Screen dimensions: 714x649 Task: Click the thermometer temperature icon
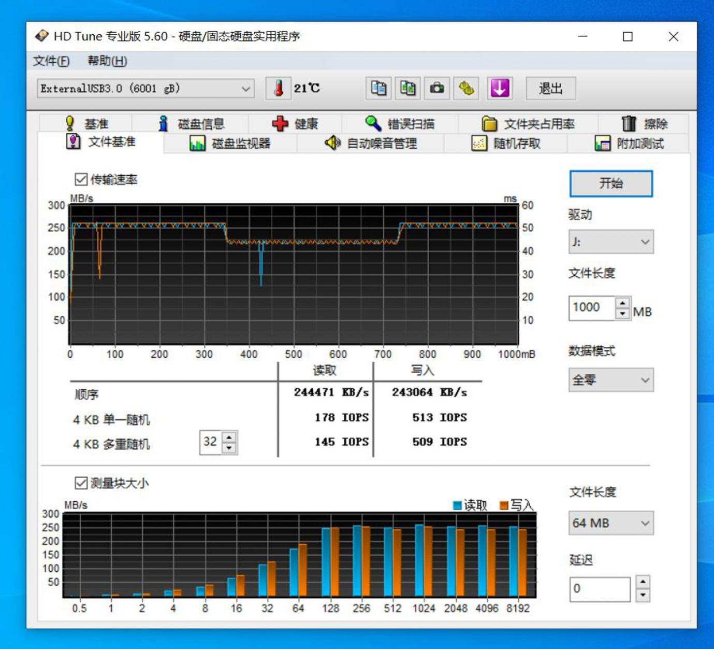click(x=279, y=88)
